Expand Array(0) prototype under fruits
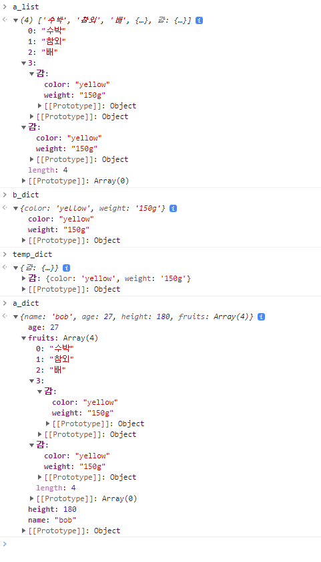The image size is (321, 562). tap(31, 498)
